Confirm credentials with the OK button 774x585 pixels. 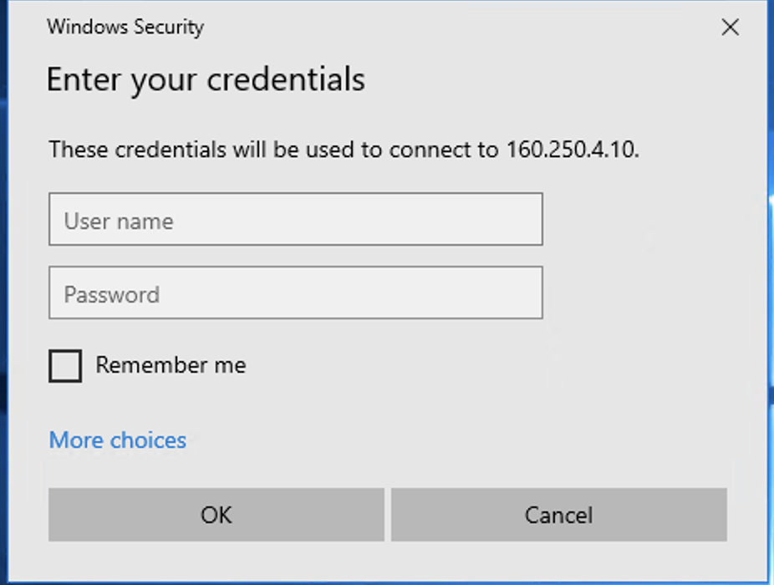[216, 515]
